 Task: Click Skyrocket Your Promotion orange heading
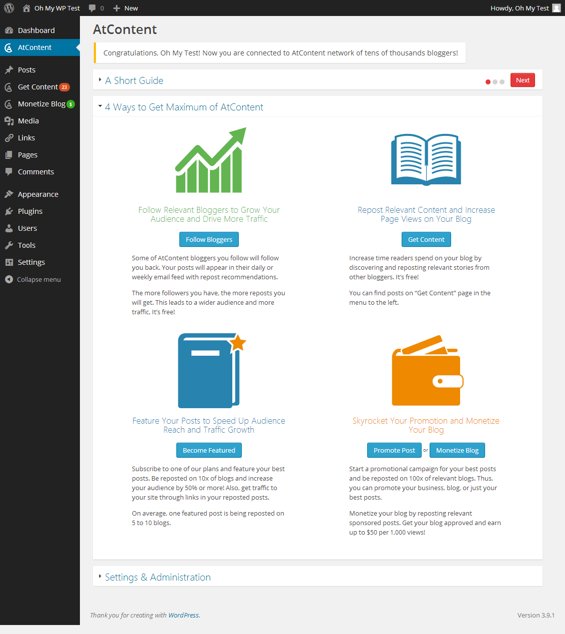[x=426, y=425]
